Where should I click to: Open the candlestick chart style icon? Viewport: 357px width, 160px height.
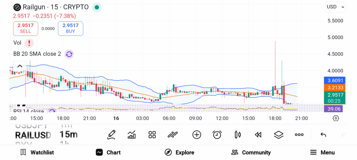(x=238, y=135)
